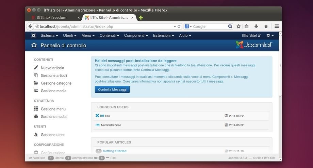Click the Joomla logo icon in admin menu
Screen dimensions: 313x168
[33, 35]
